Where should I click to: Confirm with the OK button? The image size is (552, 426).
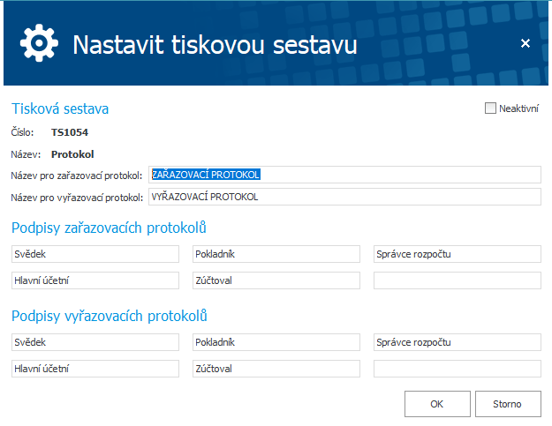point(437,404)
